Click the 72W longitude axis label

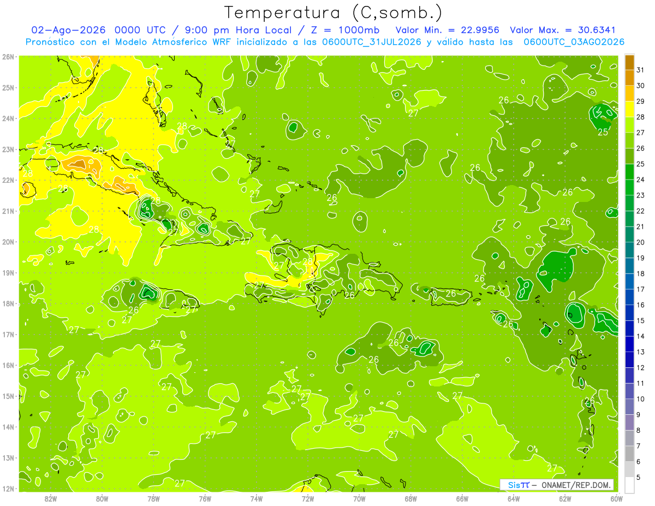point(308,498)
